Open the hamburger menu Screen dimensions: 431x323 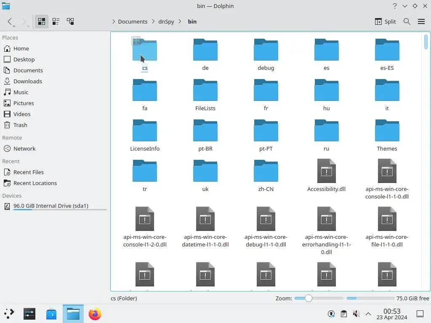pyautogui.click(x=421, y=21)
